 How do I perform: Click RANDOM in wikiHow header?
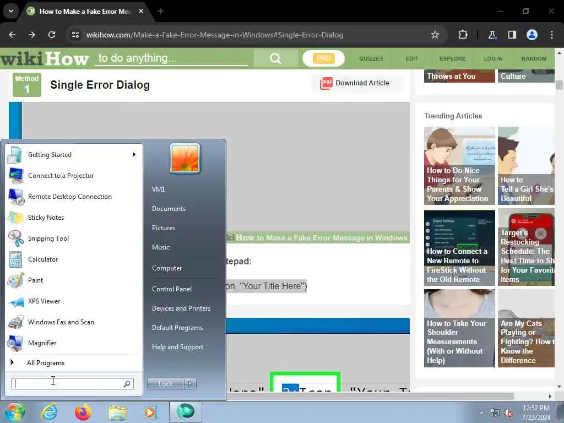(534, 58)
